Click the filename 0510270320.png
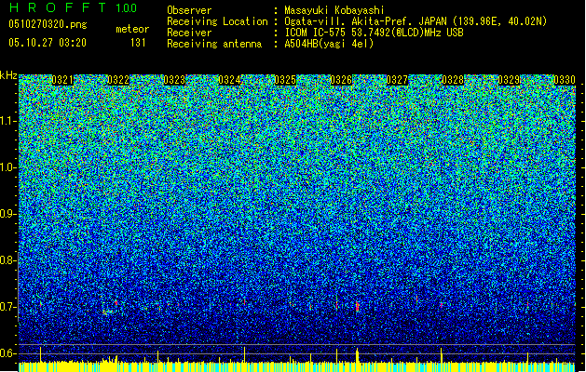 (48, 24)
